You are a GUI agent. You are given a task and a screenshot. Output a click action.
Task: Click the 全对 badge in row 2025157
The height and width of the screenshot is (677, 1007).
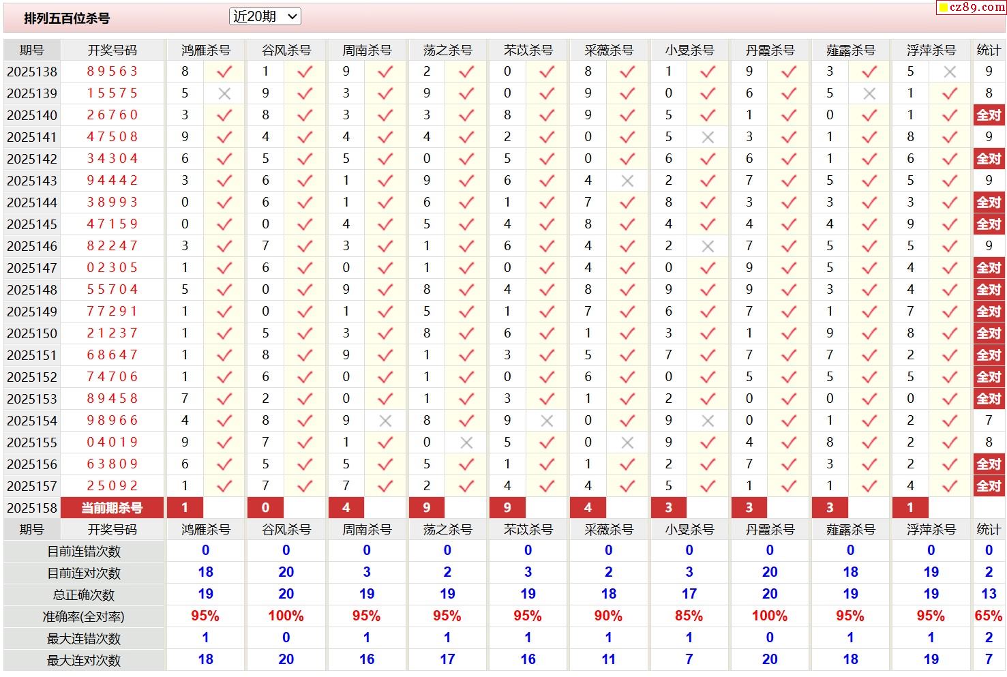tap(989, 486)
